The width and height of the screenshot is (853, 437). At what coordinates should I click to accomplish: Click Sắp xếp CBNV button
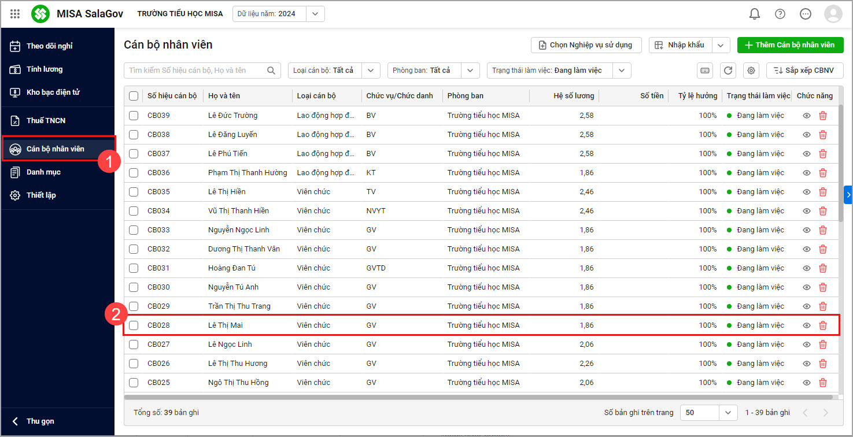[805, 71]
